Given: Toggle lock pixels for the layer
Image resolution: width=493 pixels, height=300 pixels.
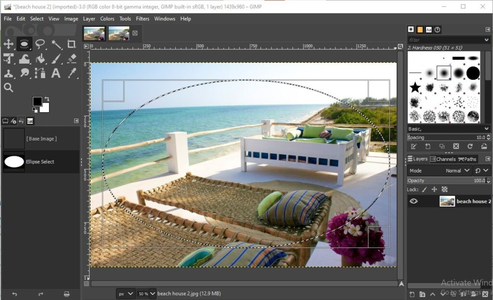Looking at the screenshot, I should coord(424,190).
